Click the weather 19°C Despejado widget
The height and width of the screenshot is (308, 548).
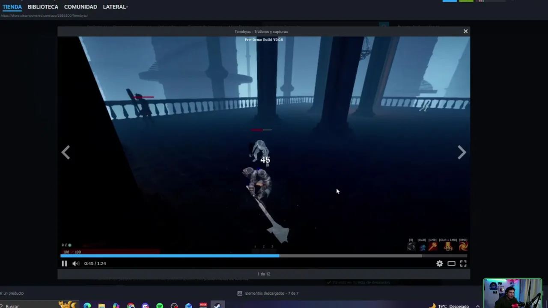coord(449,306)
